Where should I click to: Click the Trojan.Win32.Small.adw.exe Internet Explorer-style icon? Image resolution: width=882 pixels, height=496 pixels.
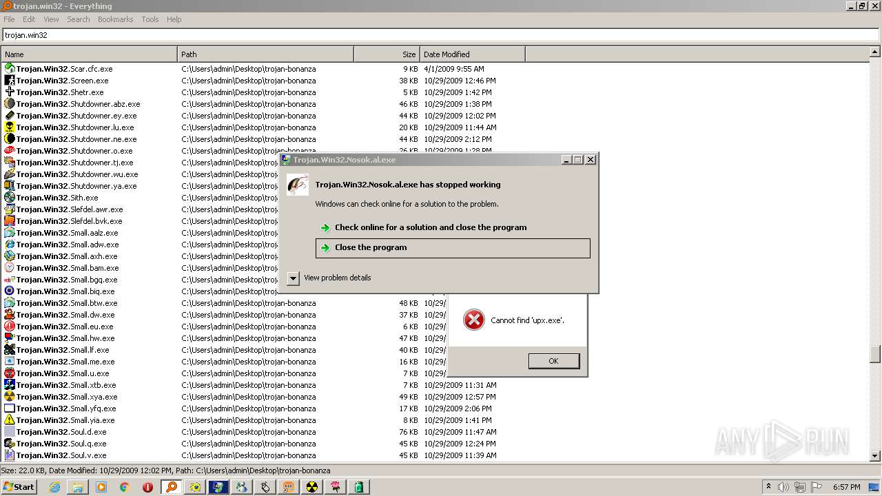pyautogui.click(x=10, y=245)
